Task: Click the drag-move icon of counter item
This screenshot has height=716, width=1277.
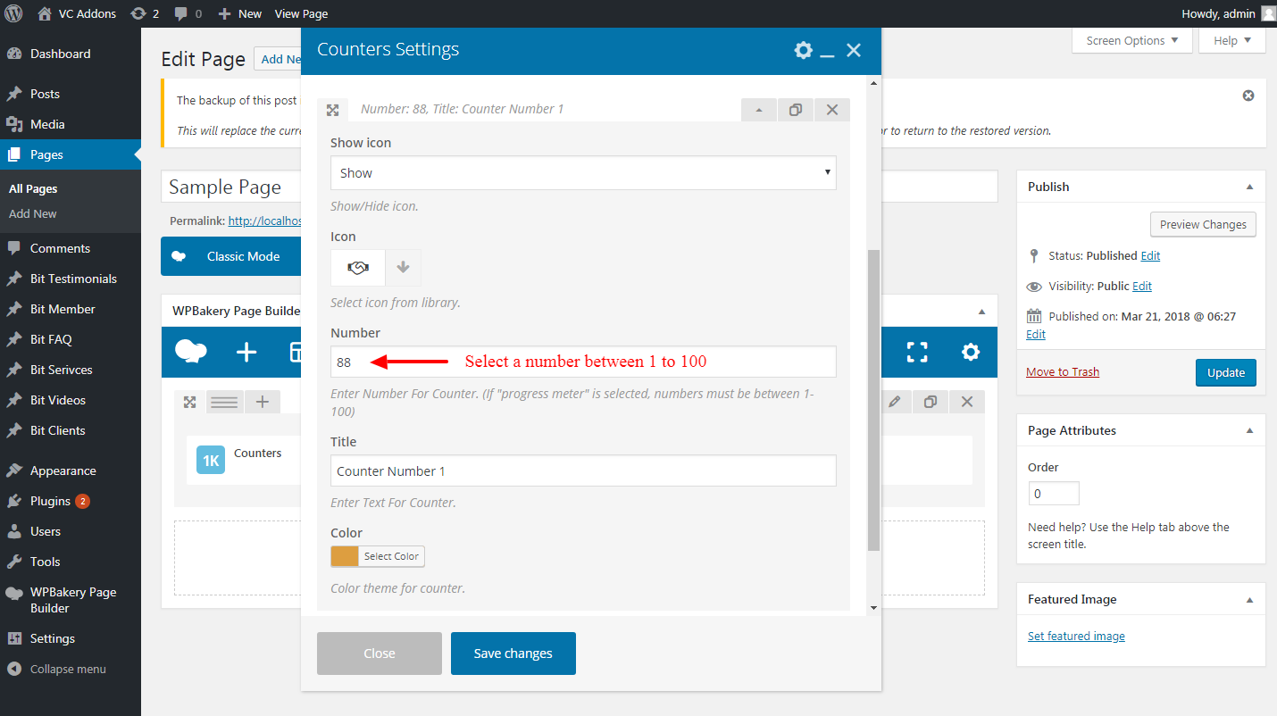Action: tap(332, 110)
